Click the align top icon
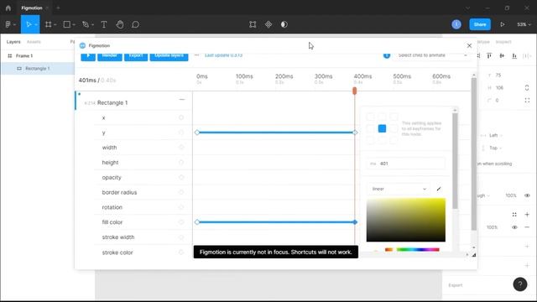The width and height of the screenshot is (537, 302). 489,55
